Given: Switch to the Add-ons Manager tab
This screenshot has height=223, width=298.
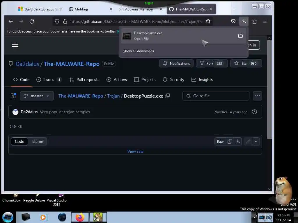Looking at the screenshot, I should click(x=139, y=9).
